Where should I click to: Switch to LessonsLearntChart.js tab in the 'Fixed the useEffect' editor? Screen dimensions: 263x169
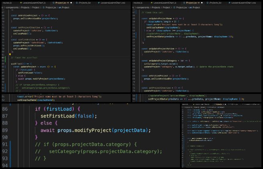pyautogui.click(x=33, y=3)
